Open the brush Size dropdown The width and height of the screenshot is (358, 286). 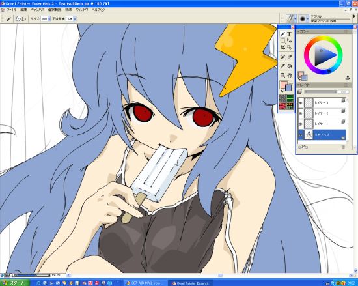point(49,19)
